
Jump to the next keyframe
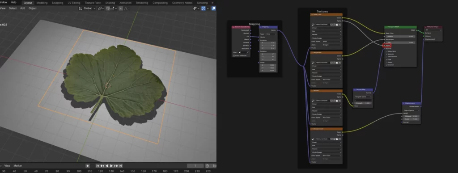tap(116, 166)
